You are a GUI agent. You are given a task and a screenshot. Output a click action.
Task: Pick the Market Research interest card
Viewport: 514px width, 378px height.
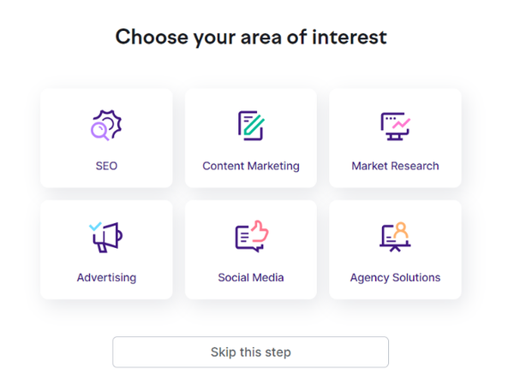click(x=395, y=145)
